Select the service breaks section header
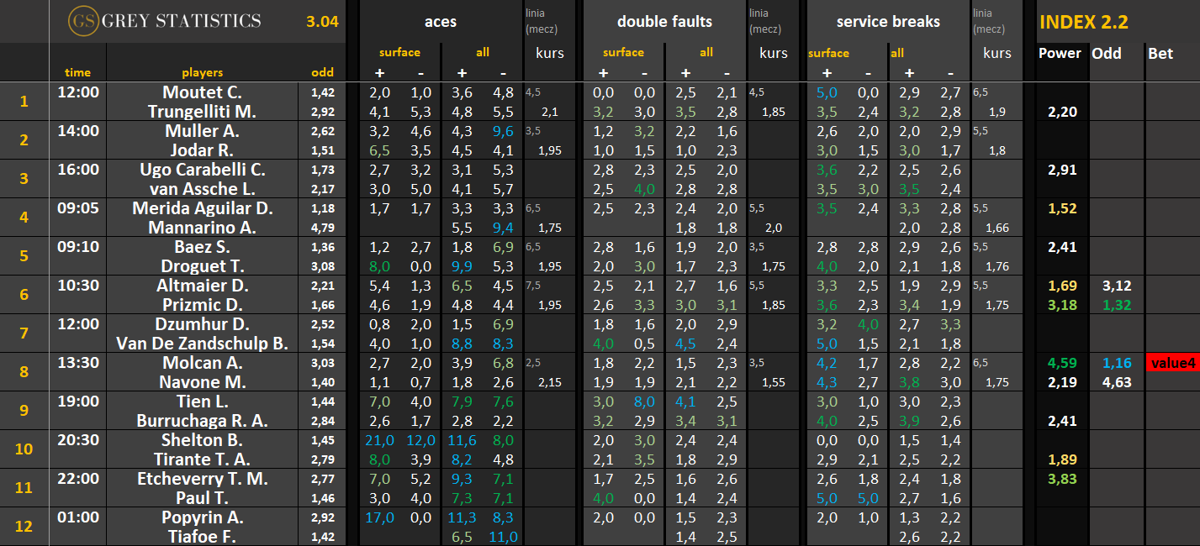The image size is (1200, 546). click(x=888, y=22)
